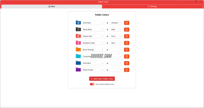This screenshot has width=204, height=108.
Task: Delete the Burnt Orange row with trash icon
Action: (x=126, y=50)
